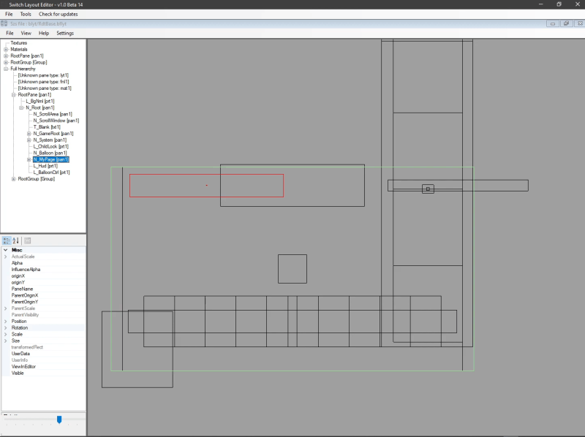Minimize the Switch Layout Editor window
Screen dimensions: 585x437
point(540,4)
